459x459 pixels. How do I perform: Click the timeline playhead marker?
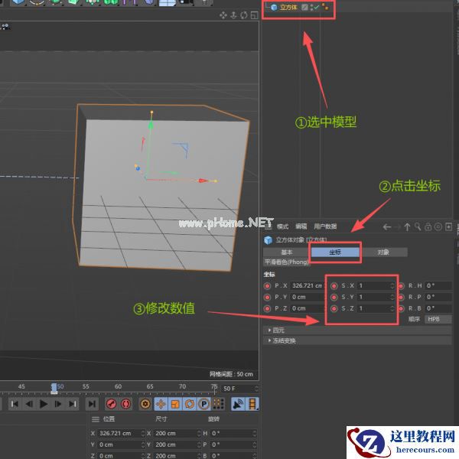click(54, 387)
